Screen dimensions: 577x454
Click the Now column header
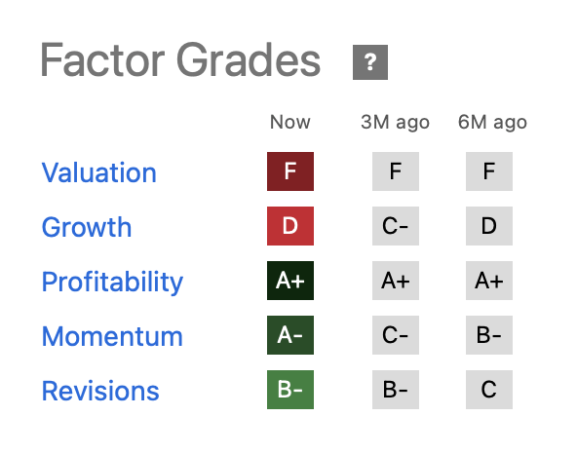(290, 122)
